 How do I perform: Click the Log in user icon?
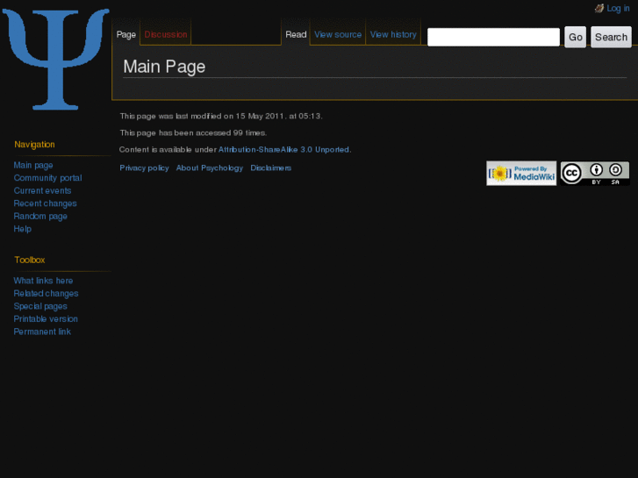pyautogui.click(x=599, y=8)
